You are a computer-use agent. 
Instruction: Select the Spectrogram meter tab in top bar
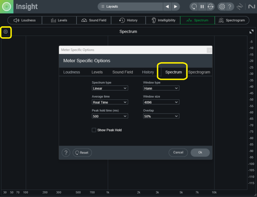point(232,20)
